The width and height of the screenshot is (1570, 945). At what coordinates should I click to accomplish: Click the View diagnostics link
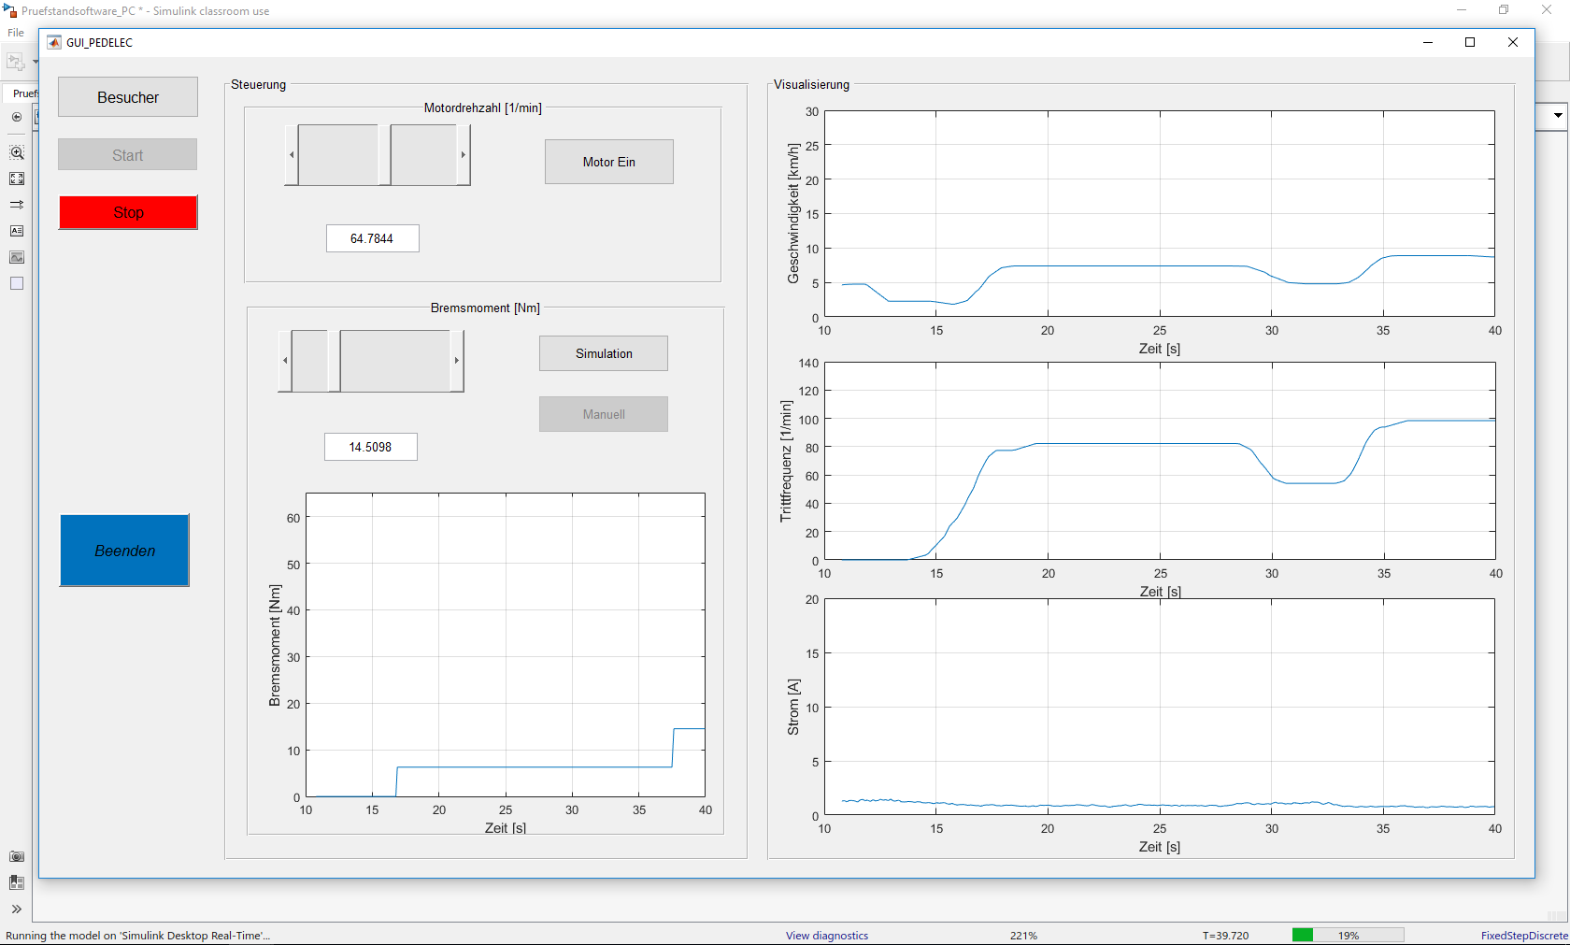tap(826, 936)
